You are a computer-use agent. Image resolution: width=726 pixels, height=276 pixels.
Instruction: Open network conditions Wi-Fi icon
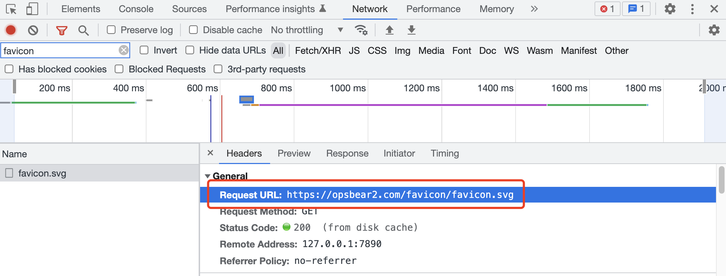[361, 30]
